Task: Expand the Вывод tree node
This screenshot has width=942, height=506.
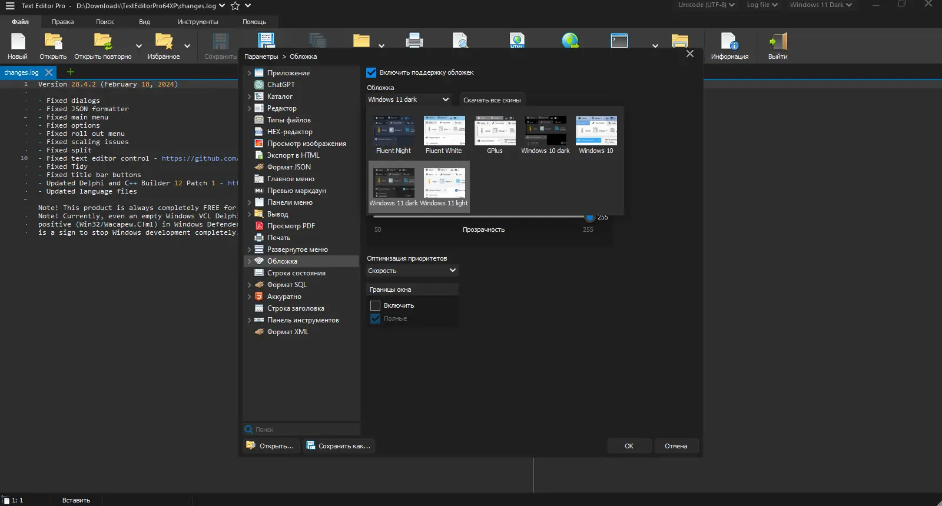Action: [249, 214]
